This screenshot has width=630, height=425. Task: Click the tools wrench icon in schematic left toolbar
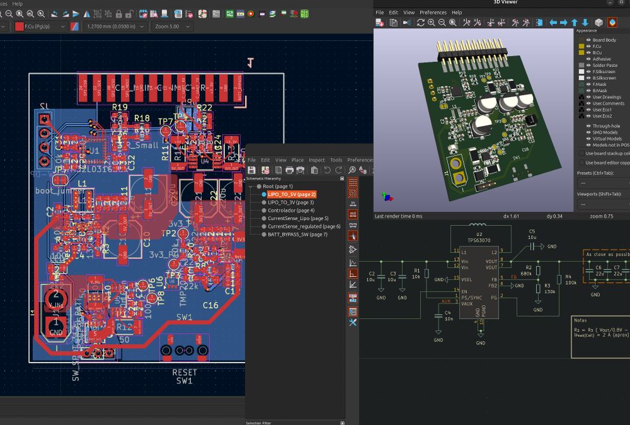(x=353, y=322)
